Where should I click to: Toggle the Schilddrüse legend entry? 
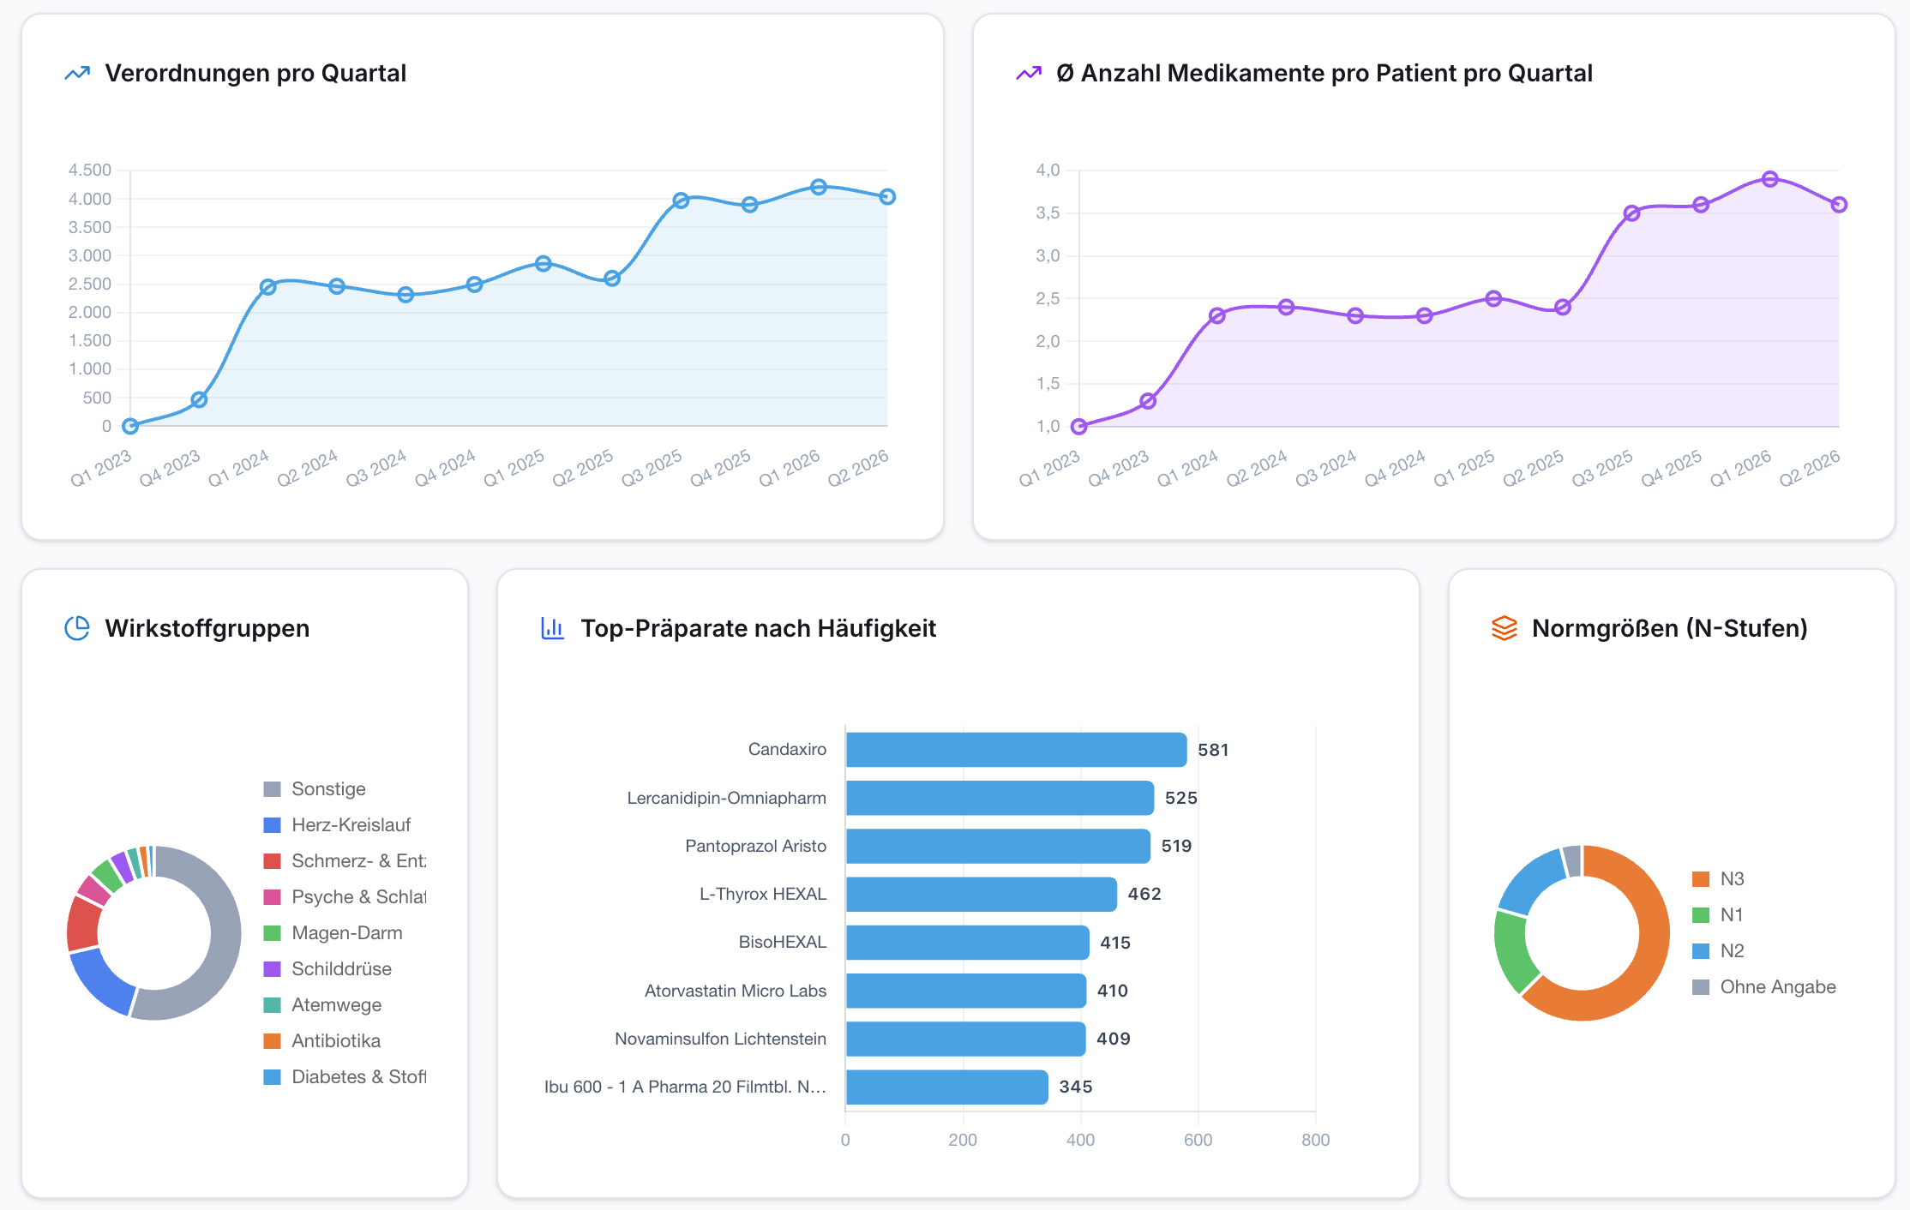327,968
